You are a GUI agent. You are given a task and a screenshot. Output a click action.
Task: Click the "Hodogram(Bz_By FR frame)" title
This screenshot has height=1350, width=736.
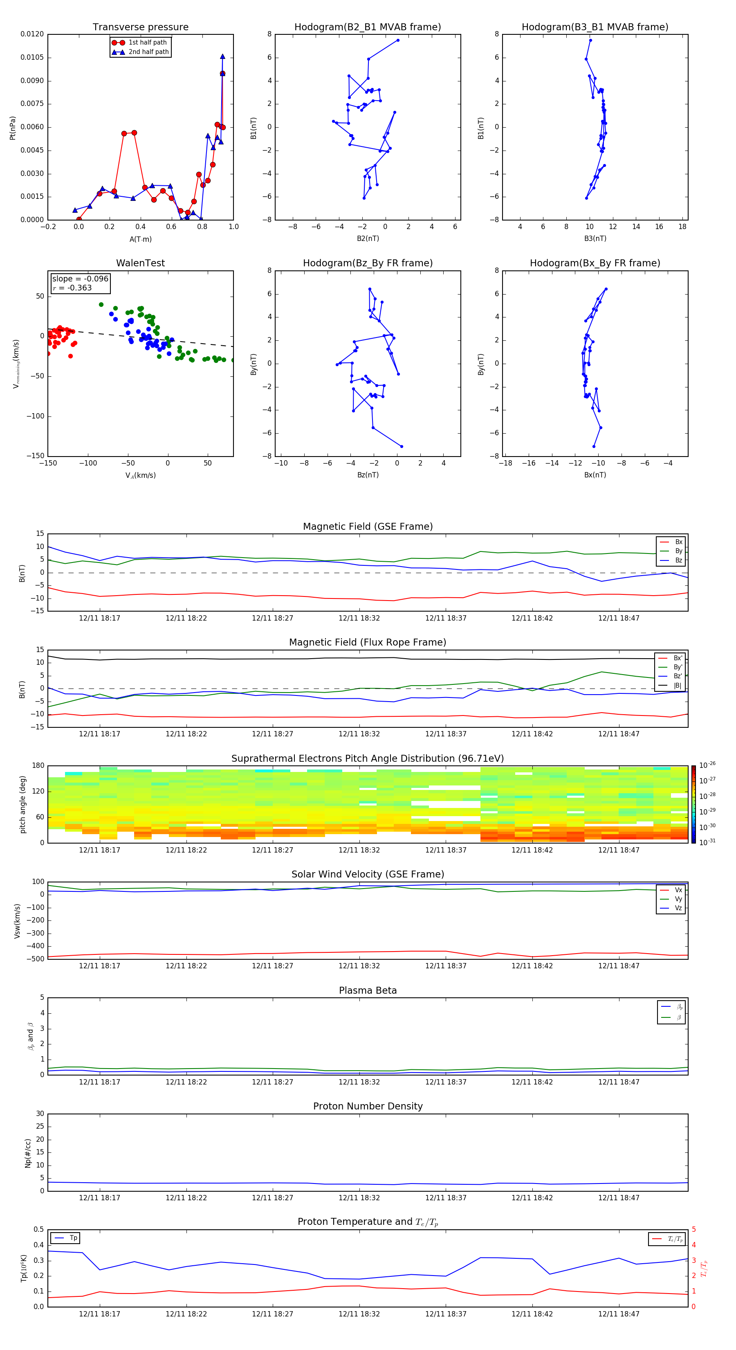[368, 263]
